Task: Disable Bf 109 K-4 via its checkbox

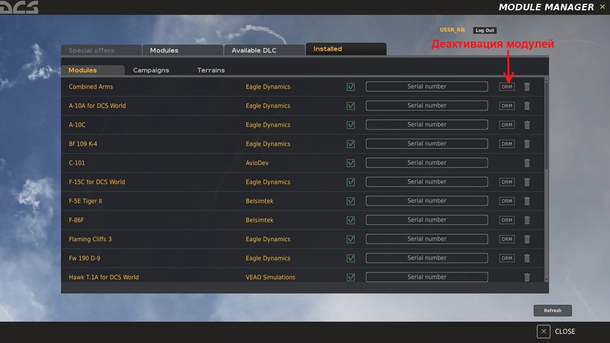Action: tap(351, 144)
